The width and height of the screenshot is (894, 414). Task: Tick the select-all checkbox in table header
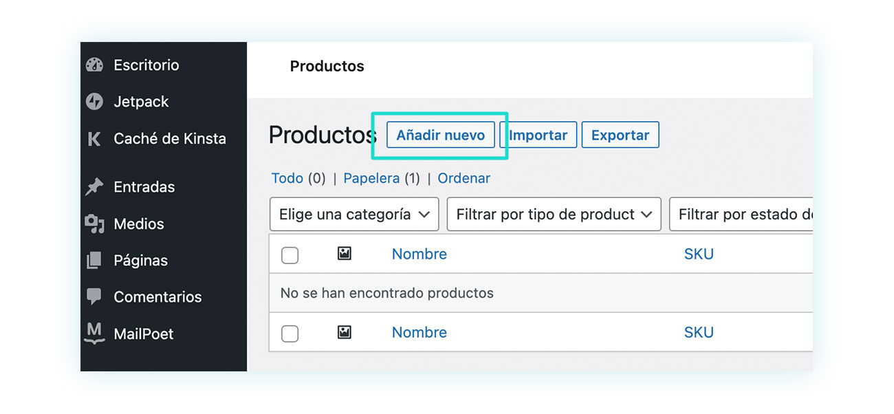pyautogui.click(x=290, y=255)
